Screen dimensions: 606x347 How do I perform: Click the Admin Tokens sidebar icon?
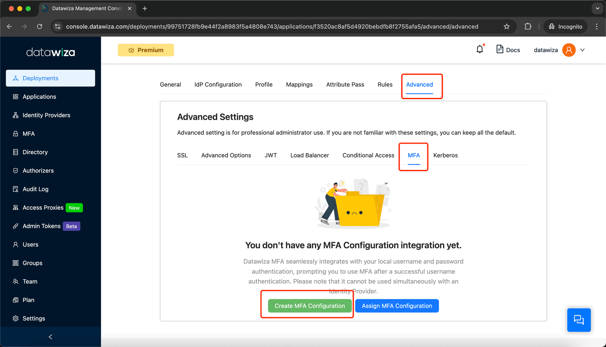pyautogui.click(x=16, y=226)
